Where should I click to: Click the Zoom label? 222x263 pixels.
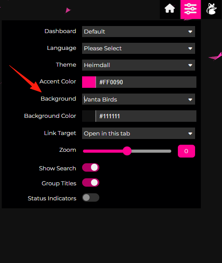(68, 150)
